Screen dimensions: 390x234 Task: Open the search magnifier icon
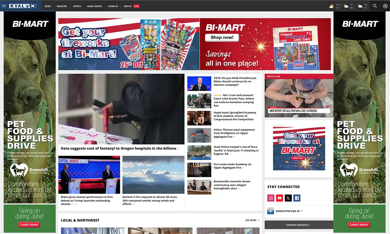(375, 6)
